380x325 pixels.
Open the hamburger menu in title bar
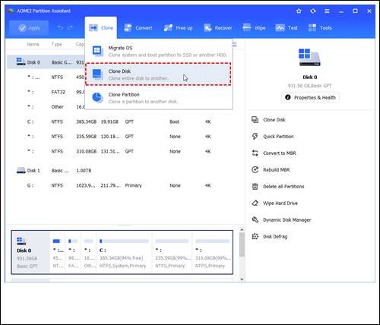tap(327, 11)
